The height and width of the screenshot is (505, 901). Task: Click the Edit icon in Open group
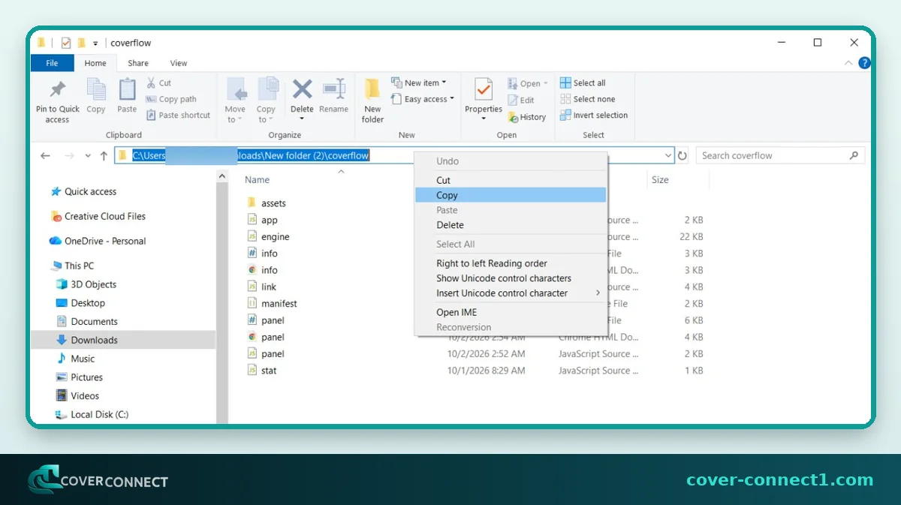coord(514,100)
